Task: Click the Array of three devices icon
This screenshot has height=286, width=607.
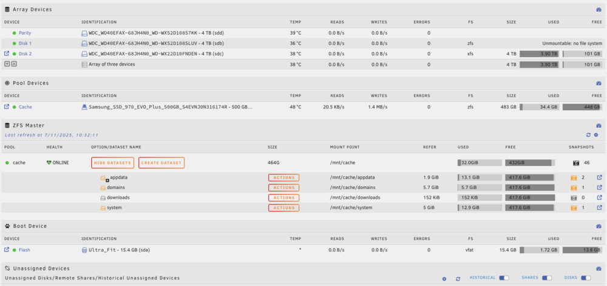Action: (84, 65)
